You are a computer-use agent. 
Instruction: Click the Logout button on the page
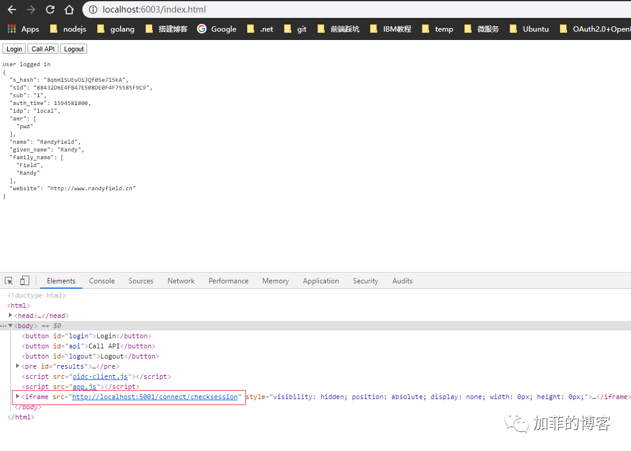pos(73,49)
